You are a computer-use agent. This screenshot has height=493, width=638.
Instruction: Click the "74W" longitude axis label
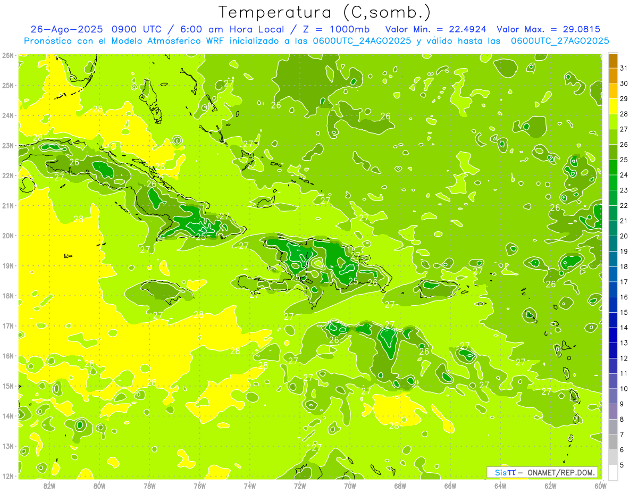click(249, 486)
